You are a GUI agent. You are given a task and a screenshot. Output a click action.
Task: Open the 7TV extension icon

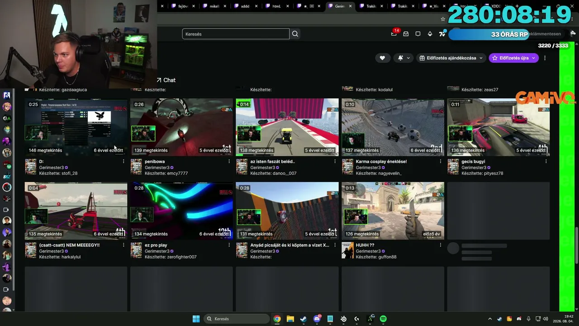pos(442,34)
